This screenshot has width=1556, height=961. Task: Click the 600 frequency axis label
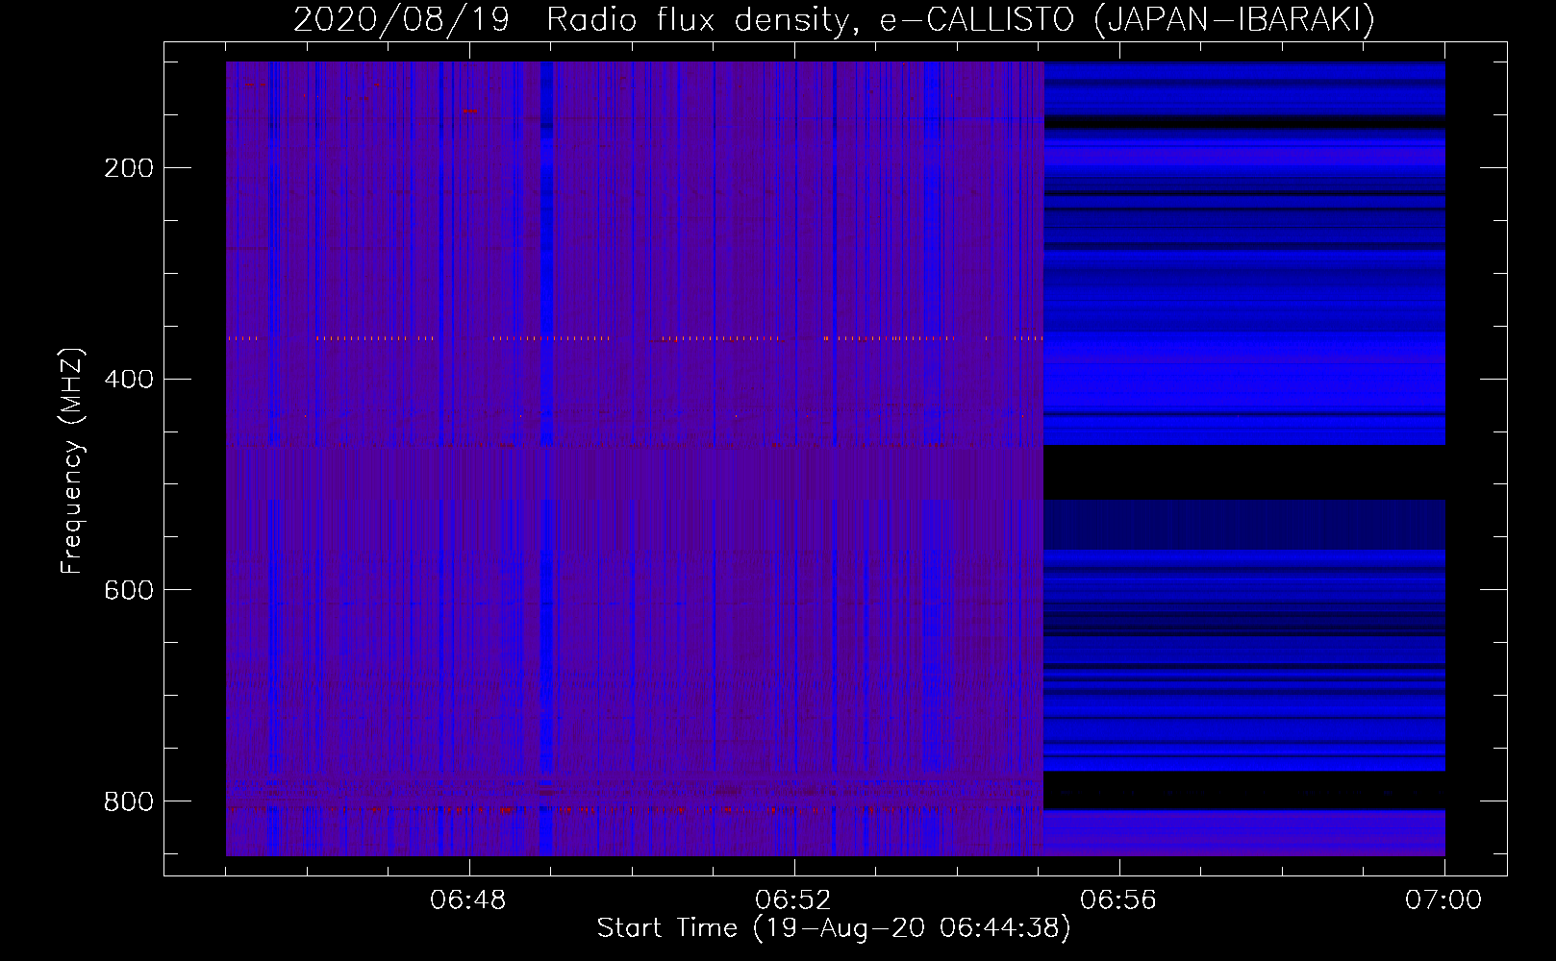click(129, 590)
